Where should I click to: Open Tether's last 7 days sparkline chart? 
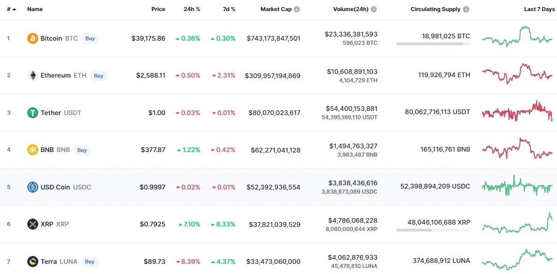tap(517, 111)
